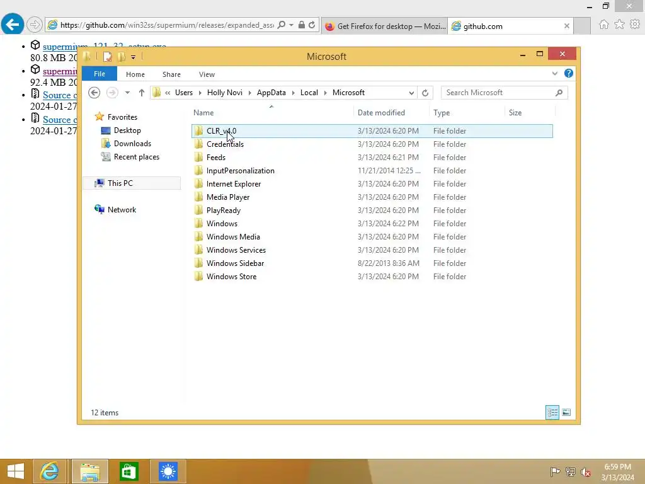
Task: Click the search magnifier in Explorer
Action: click(x=559, y=93)
